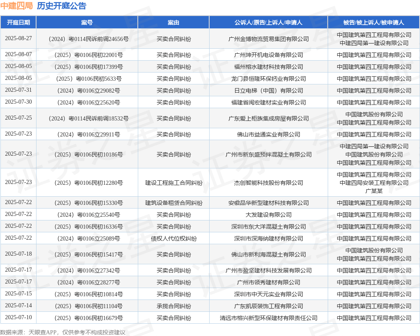
Task: Click plaintiff 深圳市深海纳建材有限公司
Action: 268,238
